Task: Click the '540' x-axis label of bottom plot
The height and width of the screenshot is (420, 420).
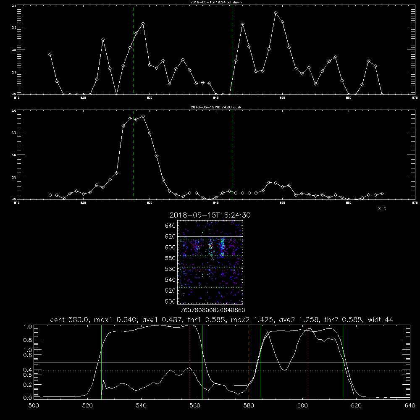Action: tap(141, 406)
